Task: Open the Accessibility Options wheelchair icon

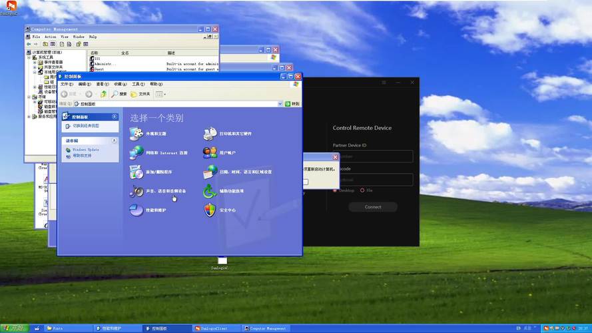Action: (x=210, y=191)
